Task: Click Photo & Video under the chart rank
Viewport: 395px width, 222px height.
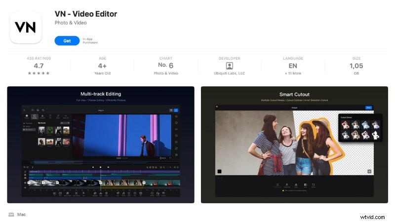Action: coord(166,73)
